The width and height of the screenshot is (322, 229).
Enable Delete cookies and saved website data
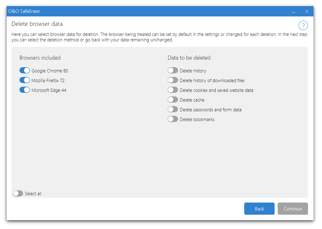tap(173, 90)
